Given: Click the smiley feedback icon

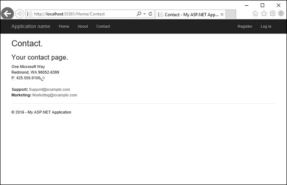Looking at the screenshot, I should [x=281, y=13].
